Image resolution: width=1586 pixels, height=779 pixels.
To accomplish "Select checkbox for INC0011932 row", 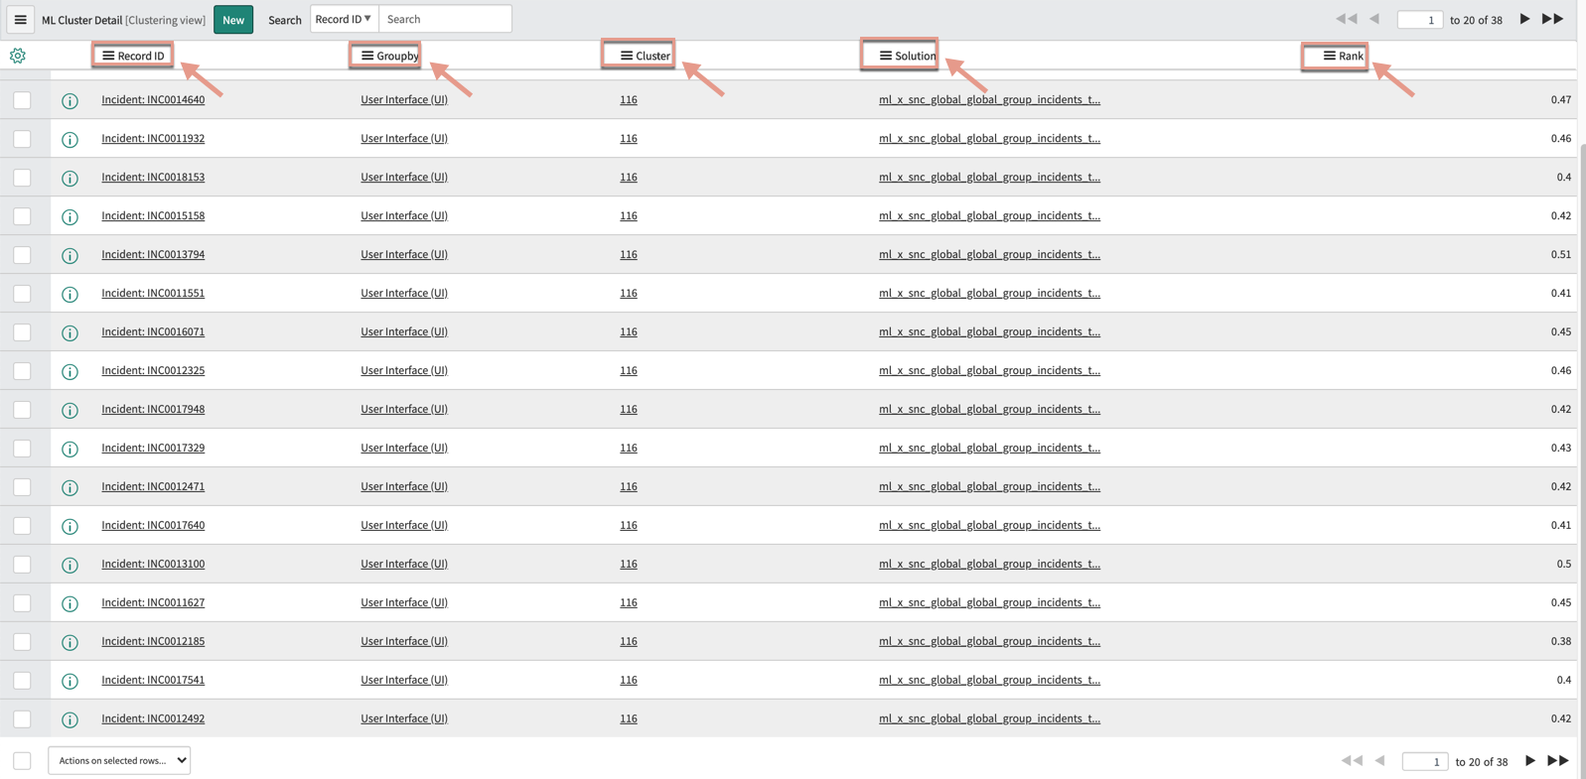I will click(22, 139).
